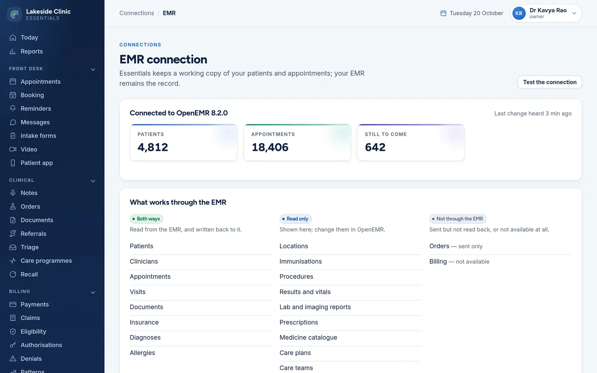Image resolution: width=597 pixels, height=373 pixels.
Task: Click the Procedures row
Action: pos(350,277)
